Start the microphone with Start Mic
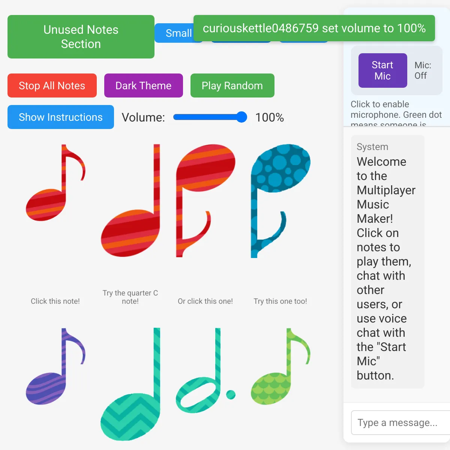 coord(382,70)
